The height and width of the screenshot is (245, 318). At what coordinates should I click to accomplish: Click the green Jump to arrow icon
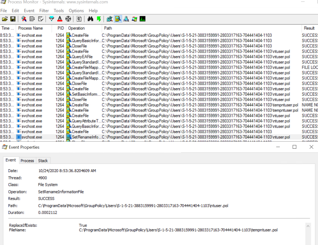point(99,19)
